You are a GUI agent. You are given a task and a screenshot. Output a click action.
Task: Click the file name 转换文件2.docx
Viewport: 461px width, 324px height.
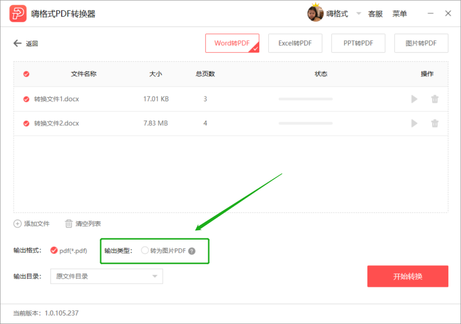click(x=56, y=123)
